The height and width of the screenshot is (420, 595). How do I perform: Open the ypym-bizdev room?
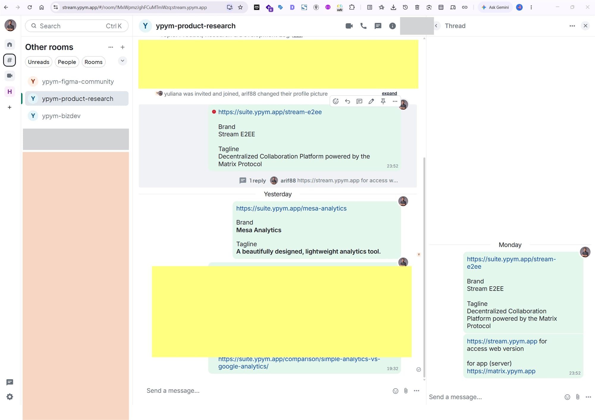(x=77, y=116)
